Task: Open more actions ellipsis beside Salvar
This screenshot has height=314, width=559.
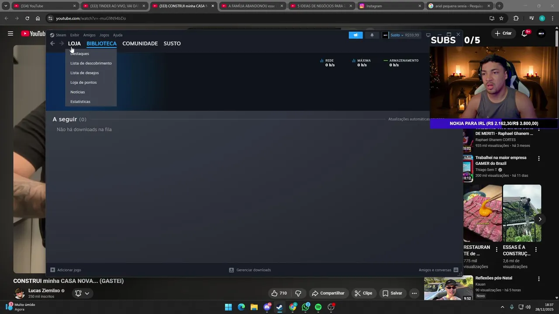Action: pyautogui.click(x=414, y=293)
